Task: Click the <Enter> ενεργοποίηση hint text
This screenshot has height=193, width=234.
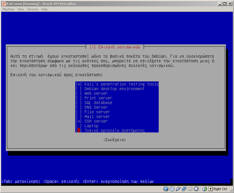Action: [118, 181]
